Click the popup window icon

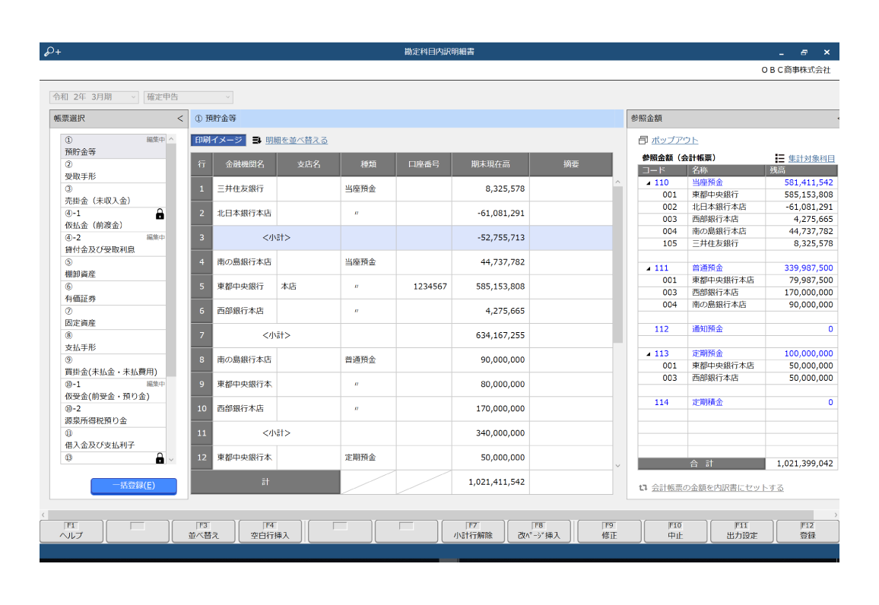pyautogui.click(x=643, y=140)
